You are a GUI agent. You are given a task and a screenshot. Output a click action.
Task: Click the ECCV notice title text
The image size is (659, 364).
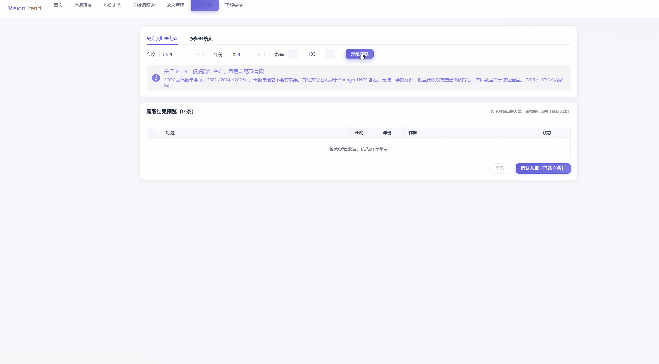point(214,71)
